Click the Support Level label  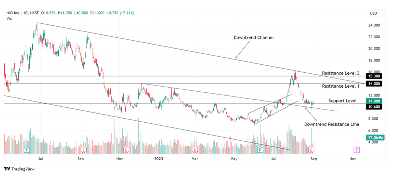[x=343, y=101]
